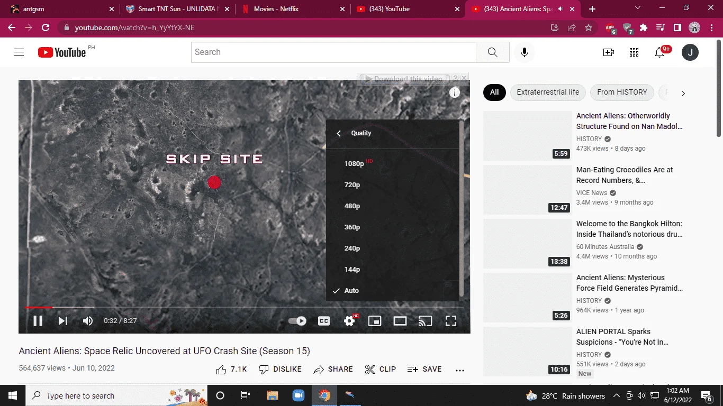
Task: Open Chrome extensions puzzle icon
Action: pos(644,27)
